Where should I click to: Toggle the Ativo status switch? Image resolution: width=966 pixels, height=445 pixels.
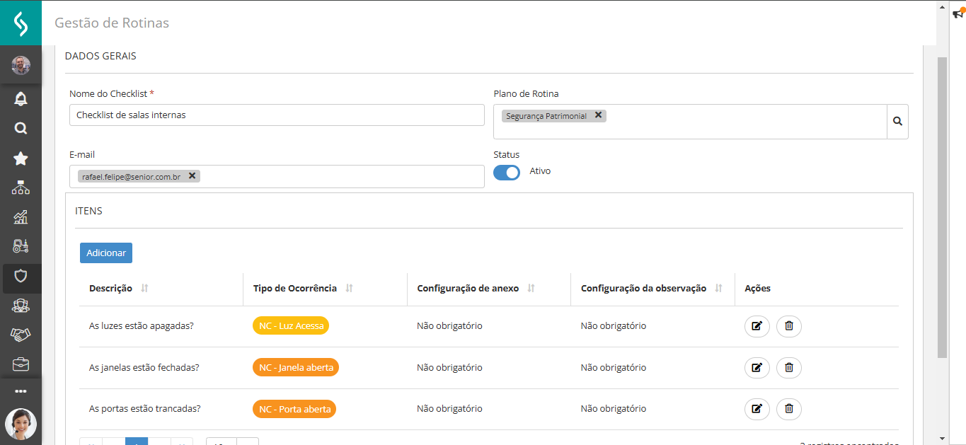point(507,172)
